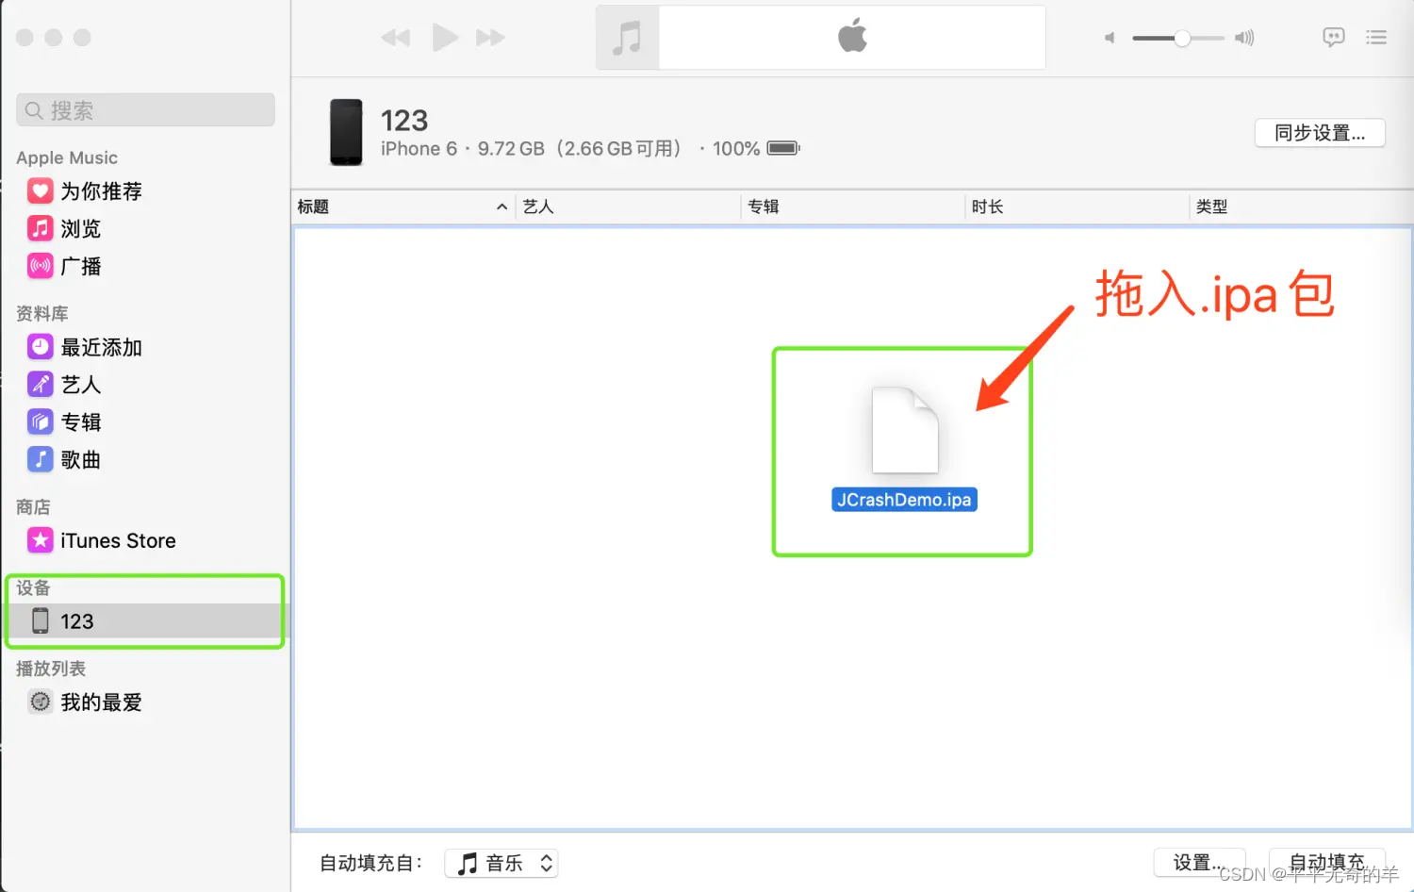Mute audio via the speaker icon
Viewport: 1414px width, 892px height.
1109,38
